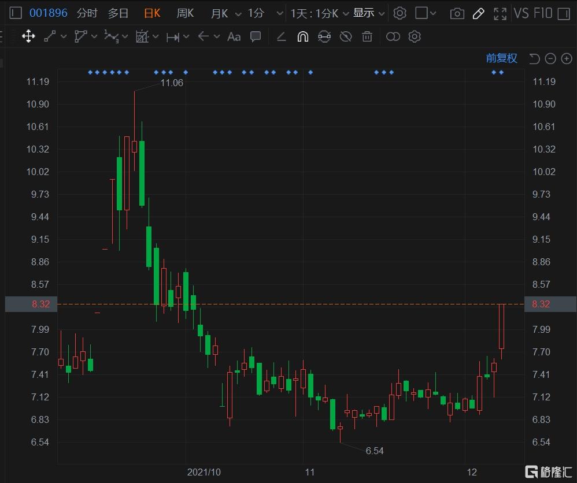Click the VS compare button
This screenshot has height=483, width=577.
[521, 13]
